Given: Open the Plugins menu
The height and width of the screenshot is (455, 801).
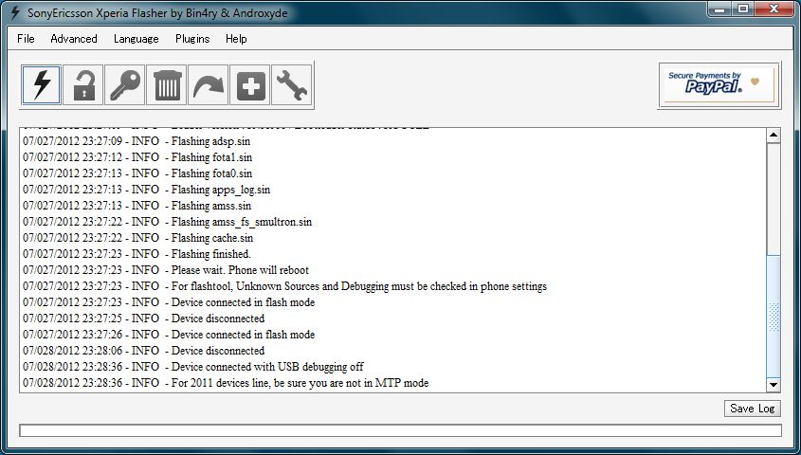Looking at the screenshot, I should (x=192, y=39).
